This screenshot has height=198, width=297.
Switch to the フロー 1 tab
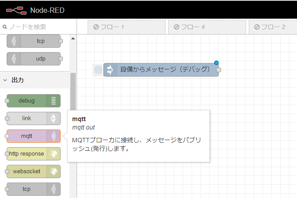pos(127,27)
